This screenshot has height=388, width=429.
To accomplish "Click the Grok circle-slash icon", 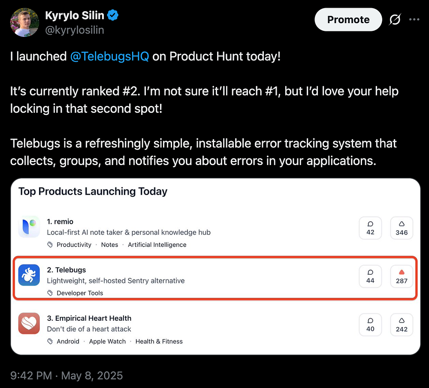I will [x=394, y=20].
